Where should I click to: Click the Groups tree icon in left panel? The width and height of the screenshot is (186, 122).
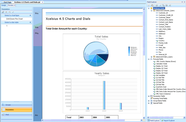tap(3, 105)
